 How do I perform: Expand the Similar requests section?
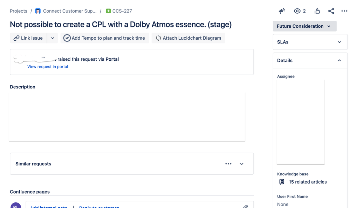point(241,164)
